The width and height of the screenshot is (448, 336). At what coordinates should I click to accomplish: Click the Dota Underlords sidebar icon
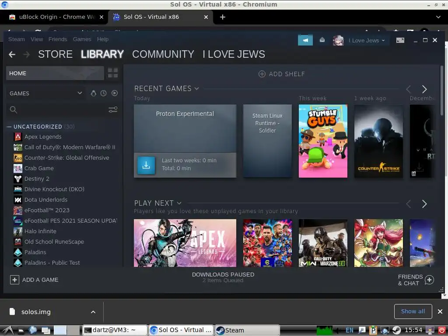[17, 199]
